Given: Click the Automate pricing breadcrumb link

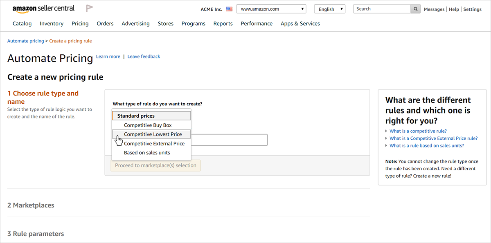Looking at the screenshot, I should pos(25,41).
